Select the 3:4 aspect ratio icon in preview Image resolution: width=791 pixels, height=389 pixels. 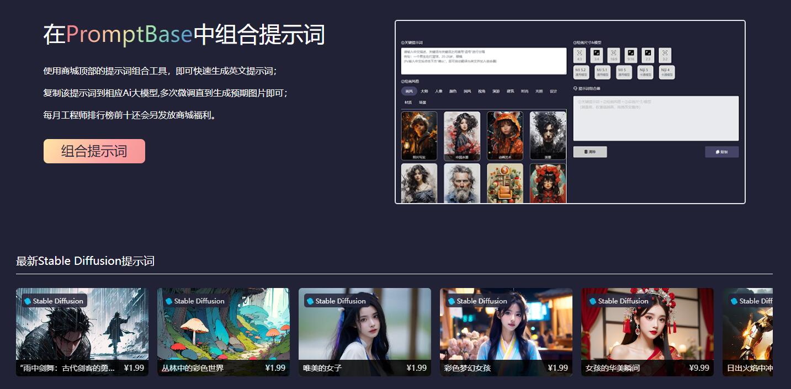pos(597,55)
